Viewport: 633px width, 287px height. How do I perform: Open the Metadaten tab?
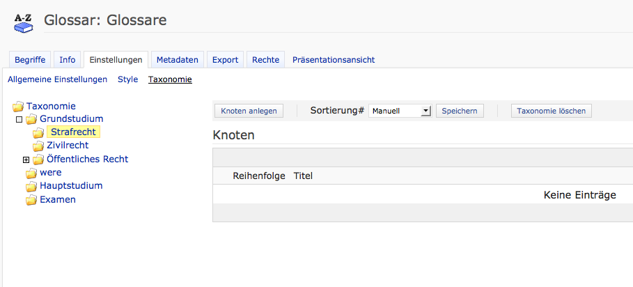click(x=177, y=60)
